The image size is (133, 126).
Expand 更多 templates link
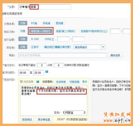click(84, 82)
